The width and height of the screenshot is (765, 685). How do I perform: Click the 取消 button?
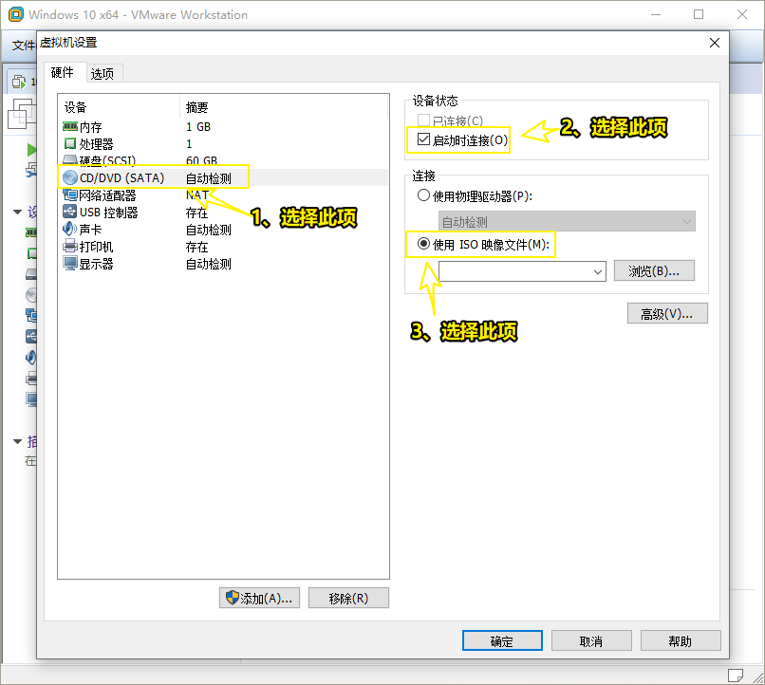pyautogui.click(x=591, y=640)
